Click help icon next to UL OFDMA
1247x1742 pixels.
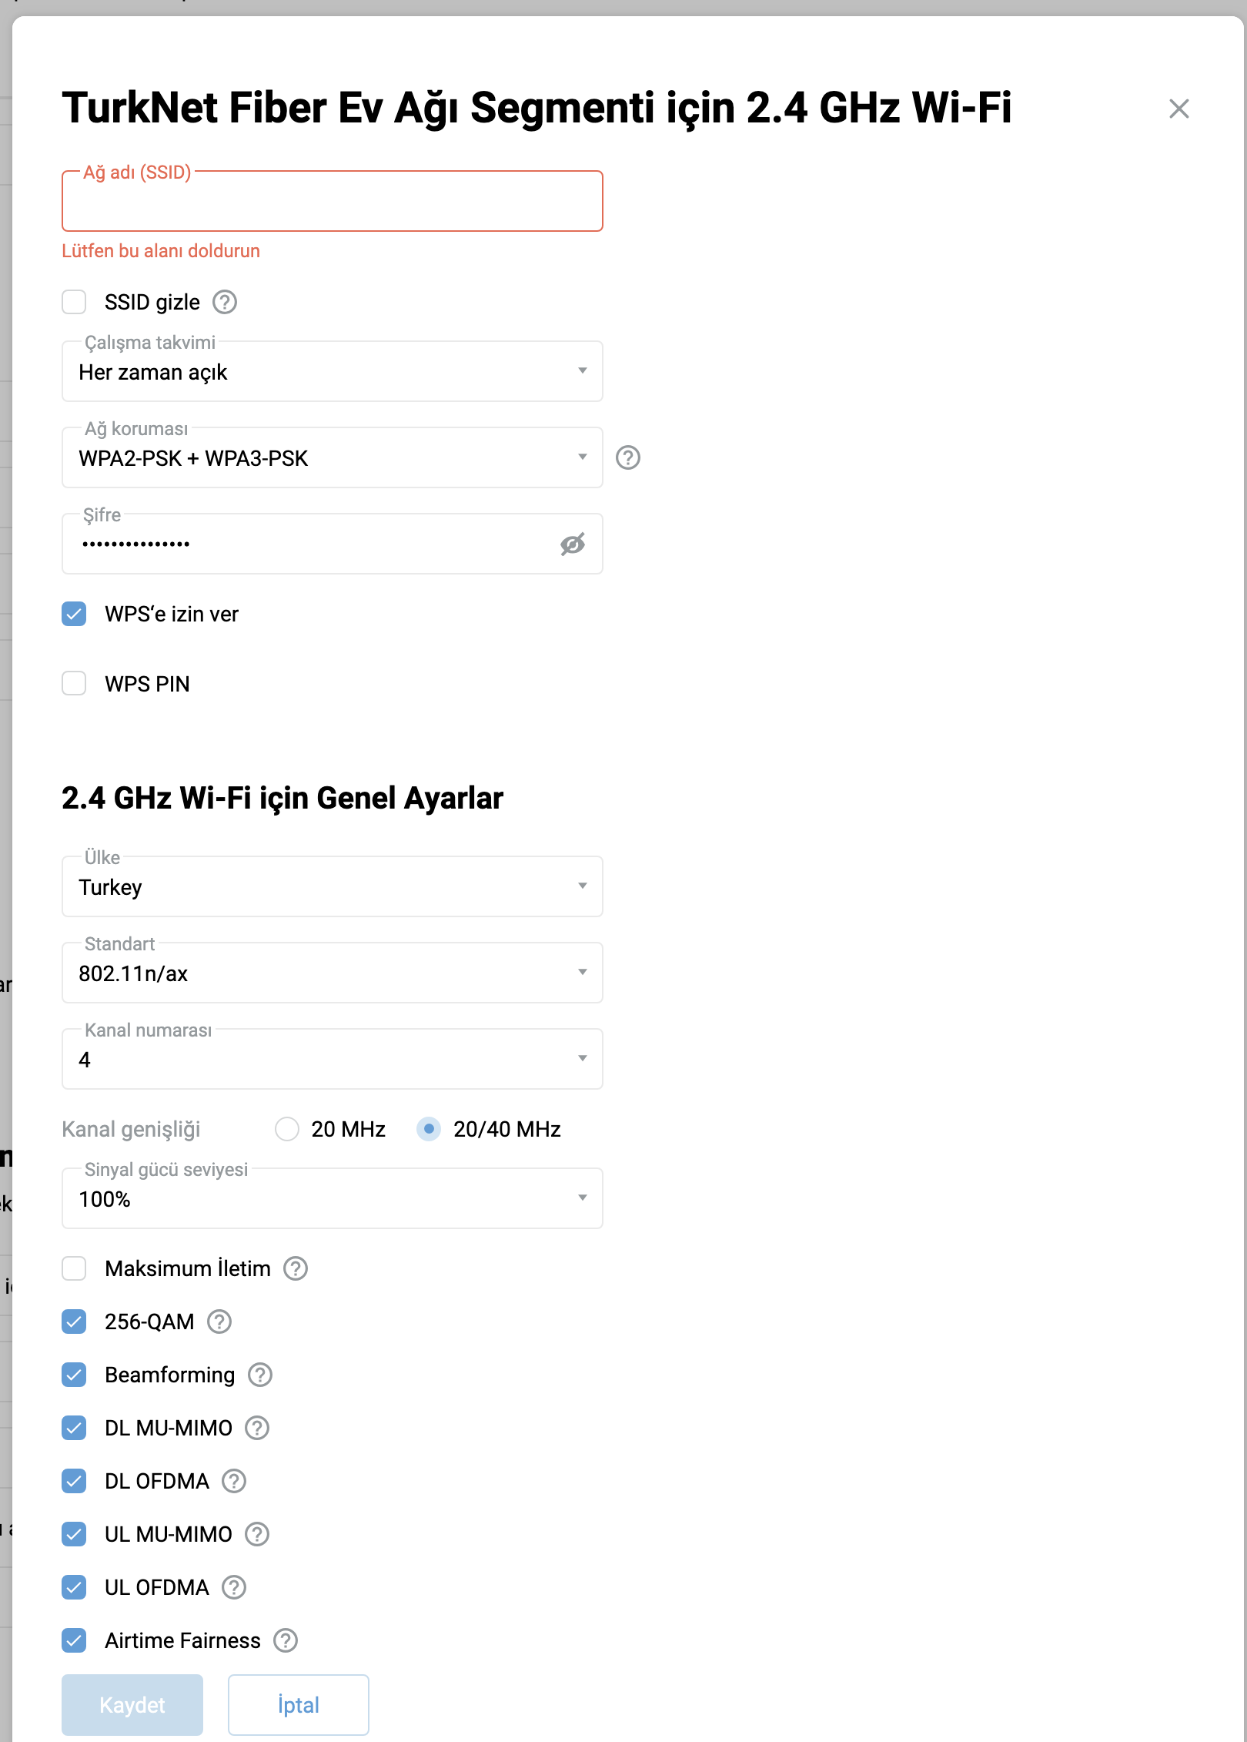tap(234, 1587)
